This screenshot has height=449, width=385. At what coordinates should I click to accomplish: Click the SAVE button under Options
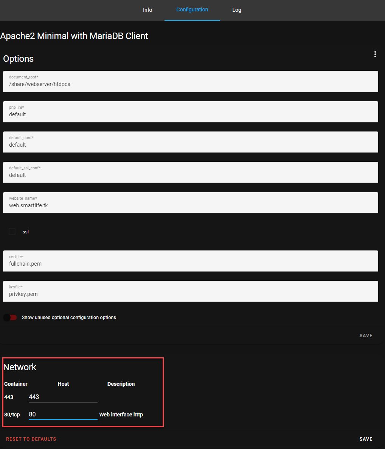pyautogui.click(x=365, y=335)
